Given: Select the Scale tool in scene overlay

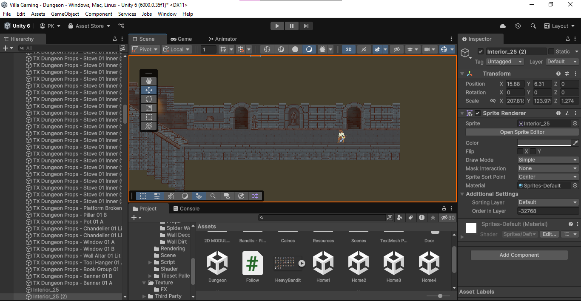Looking at the screenshot, I should (x=149, y=108).
